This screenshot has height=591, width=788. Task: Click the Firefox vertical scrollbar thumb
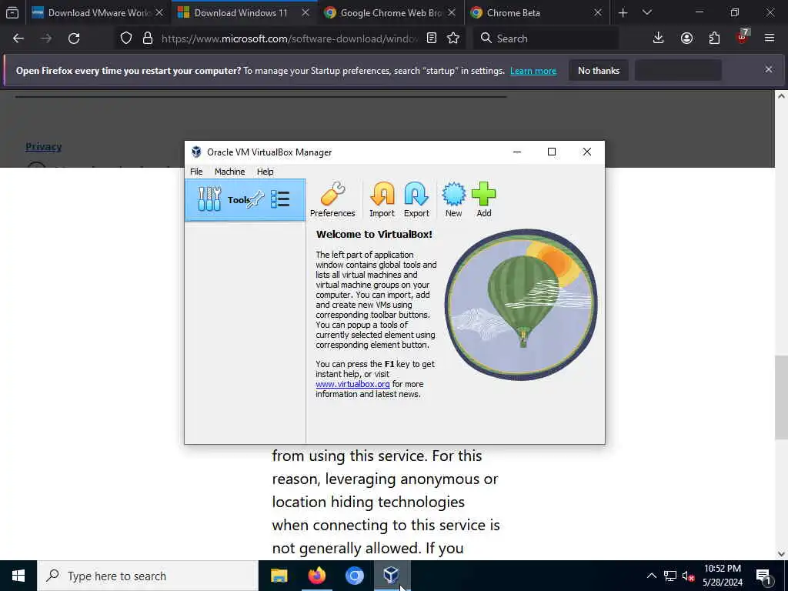click(781, 398)
